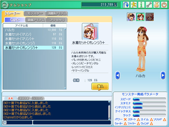Select the boy trainer portrait
Image resolution: width=169 pixels, height=127 pixels.
coord(131,17)
